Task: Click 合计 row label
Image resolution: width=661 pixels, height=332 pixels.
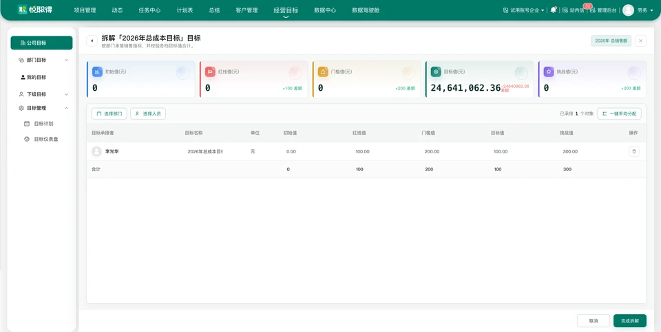Action: [96, 169]
